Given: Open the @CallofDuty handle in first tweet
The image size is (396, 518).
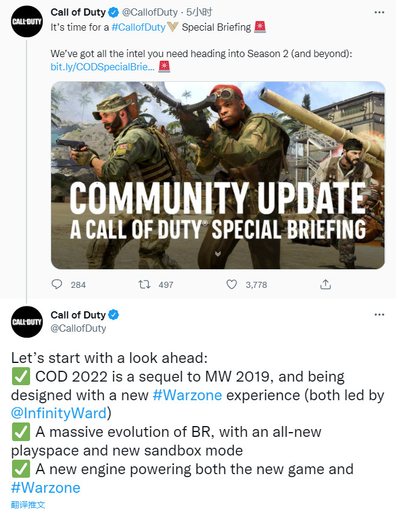Looking at the screenshot, I should pos(150,13).
